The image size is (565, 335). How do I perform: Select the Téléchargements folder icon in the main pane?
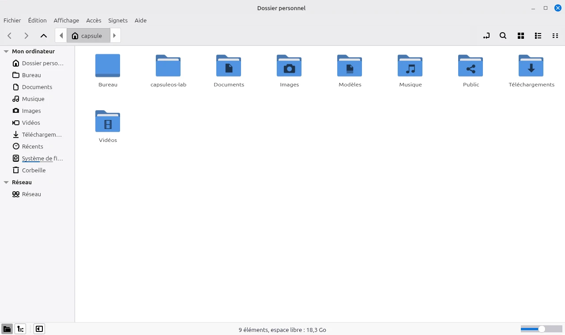point(531,65)
